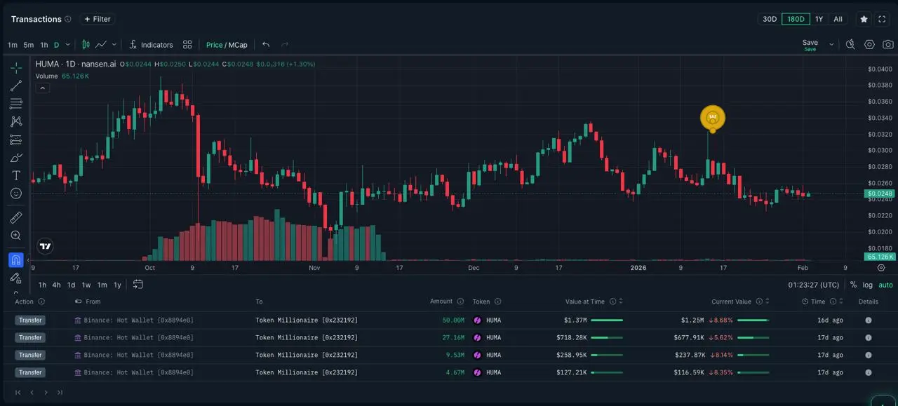This screenshot has width=898, height=406.
Task: Zoom chart to 4h date range
Action: [56, 285]
